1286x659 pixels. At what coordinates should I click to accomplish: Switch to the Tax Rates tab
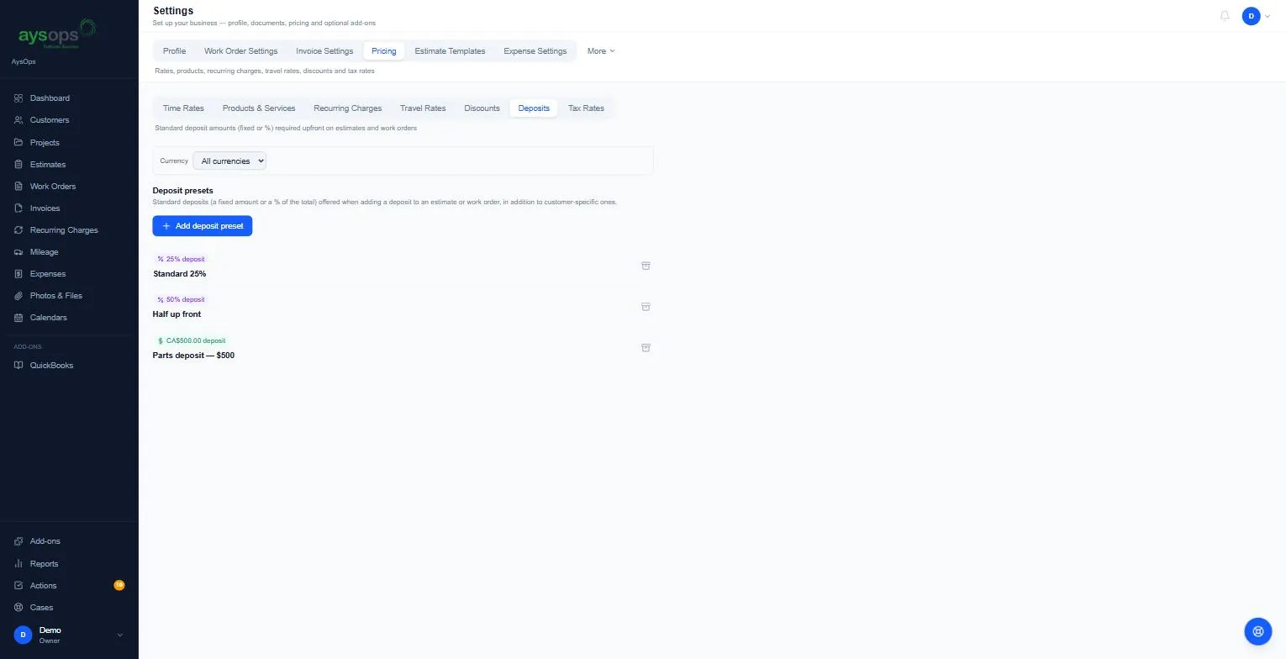click(586, 108)
